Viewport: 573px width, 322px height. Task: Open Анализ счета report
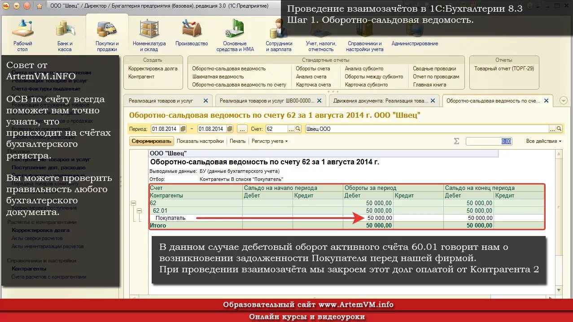point(311,77)
